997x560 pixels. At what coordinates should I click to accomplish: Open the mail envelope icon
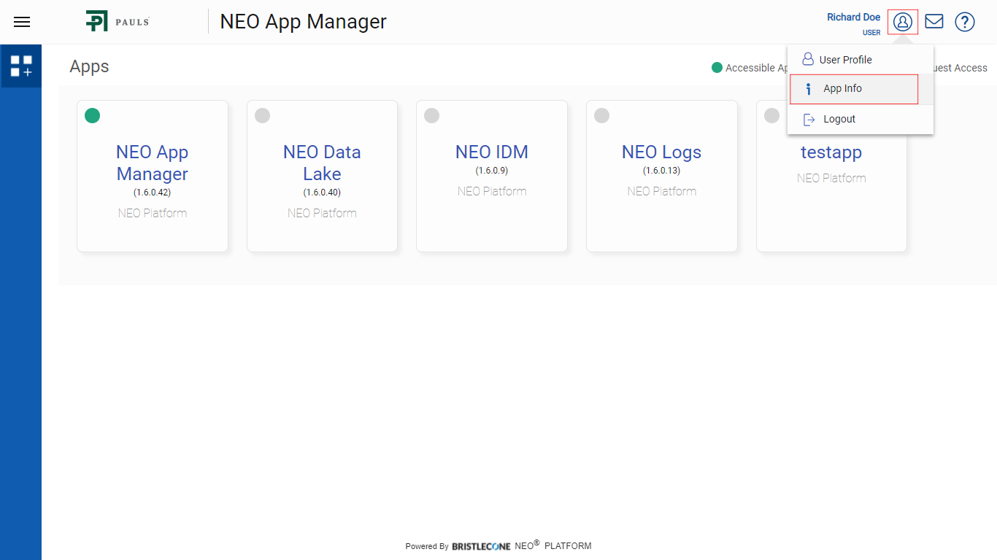tap(934, 21)
